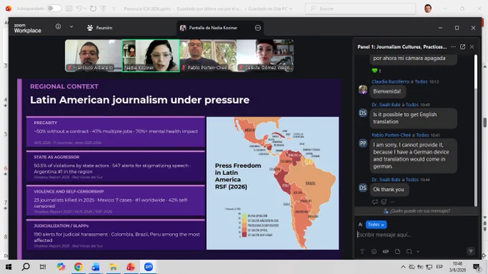Open the GIF picker in chat
Screen dimensions: 488x274
click(385, 251)
